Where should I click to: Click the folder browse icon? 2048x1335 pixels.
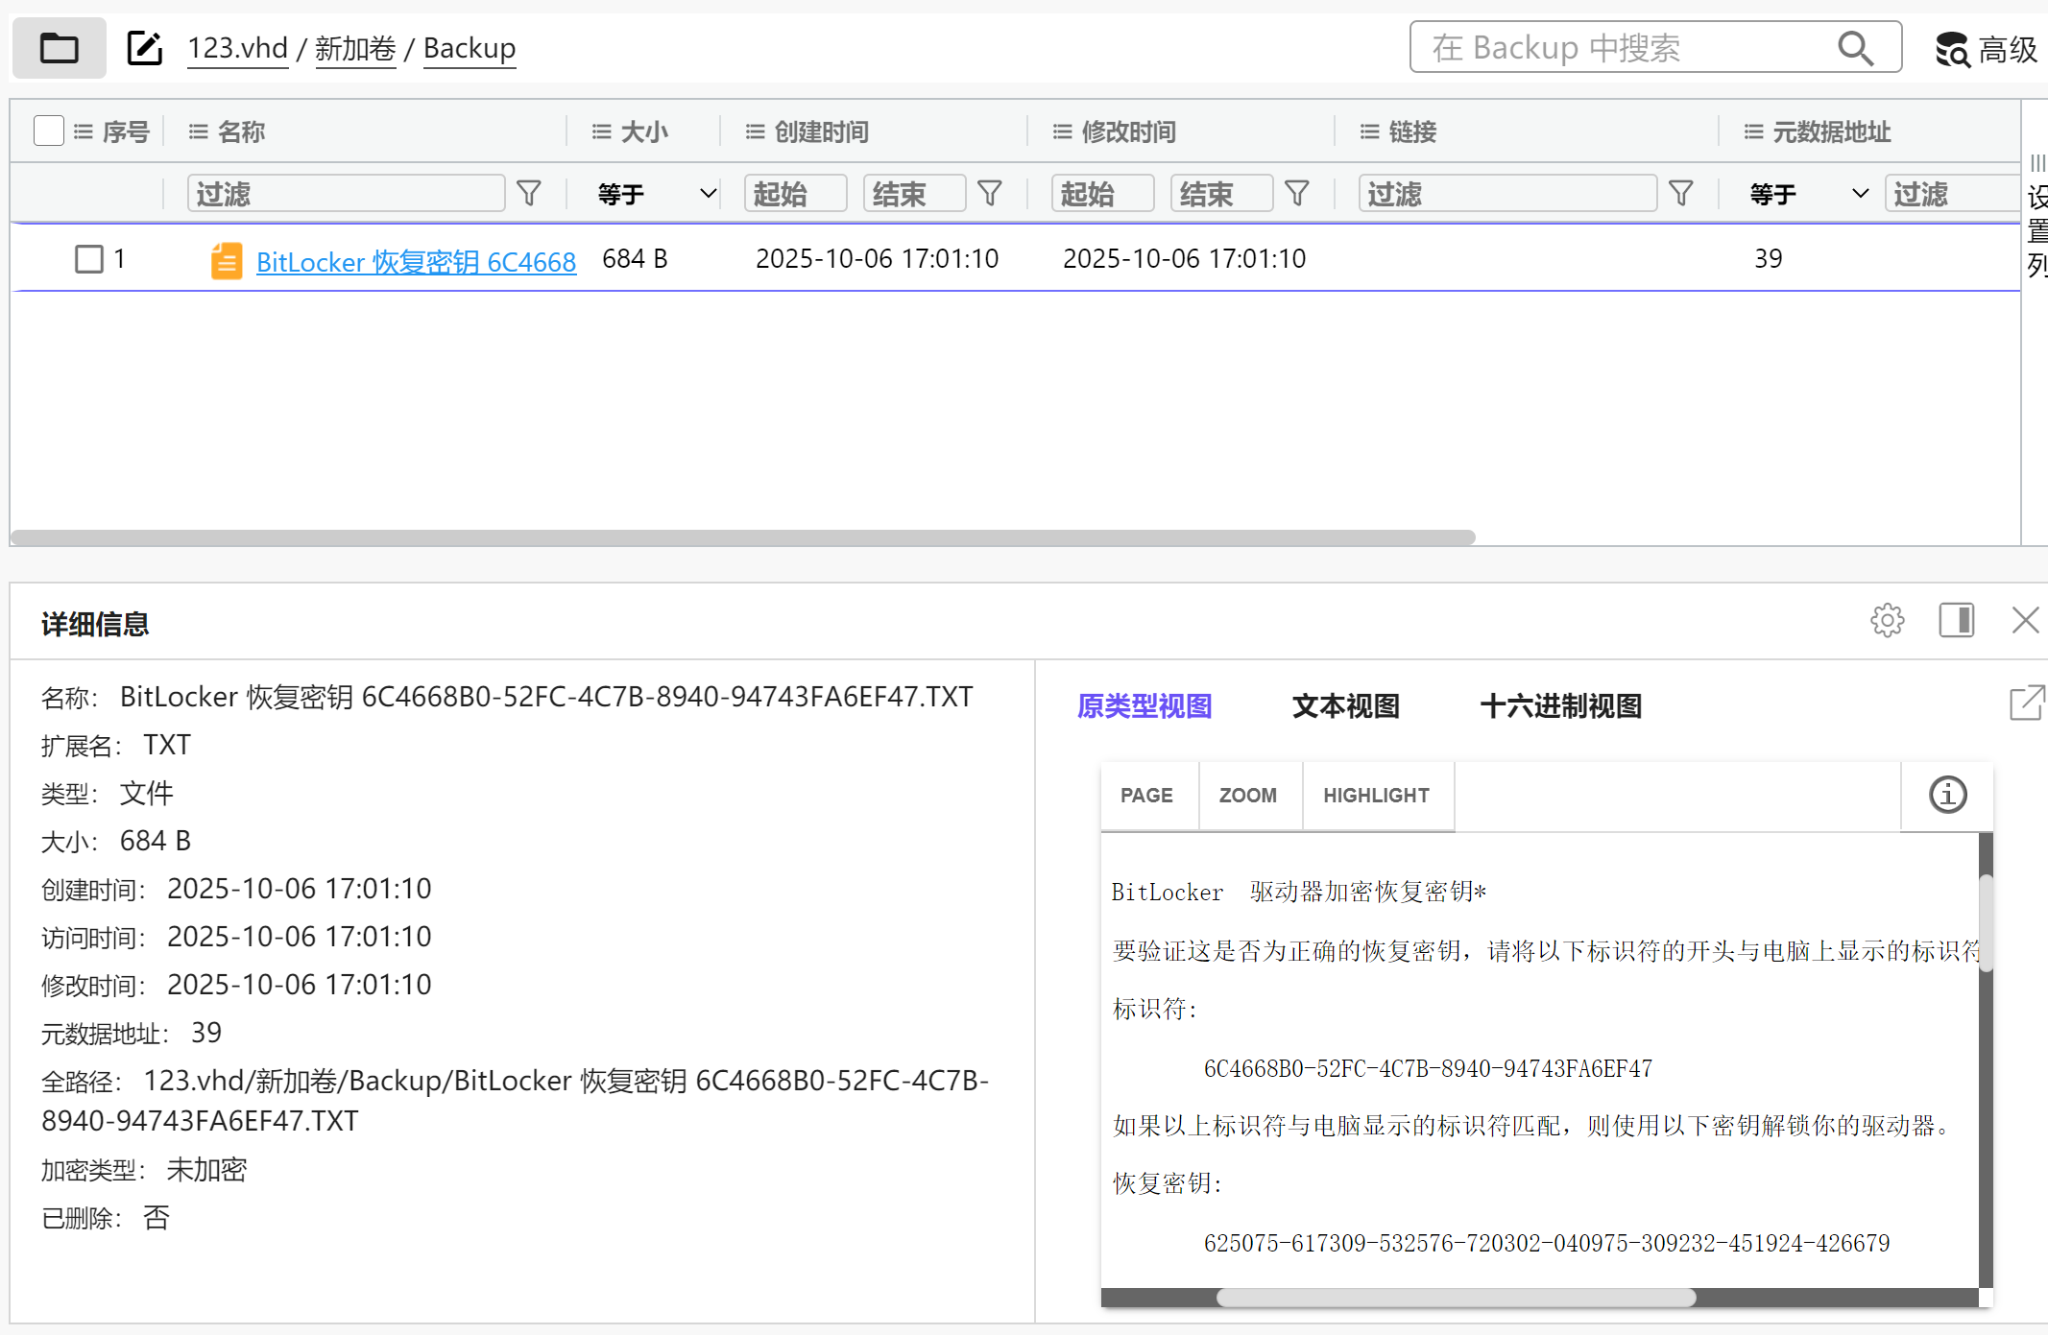pos(59,48)
